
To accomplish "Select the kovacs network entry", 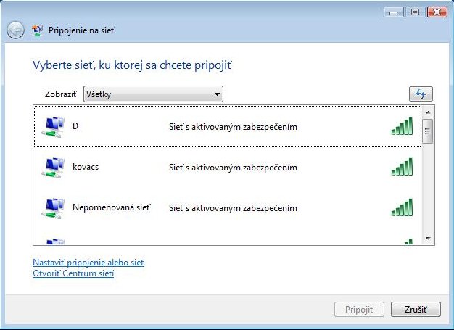I will pyautogui.click(x=228, y=167).
